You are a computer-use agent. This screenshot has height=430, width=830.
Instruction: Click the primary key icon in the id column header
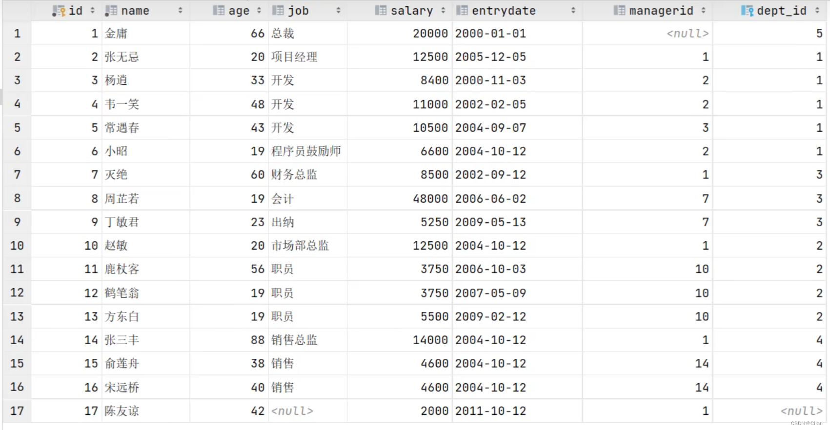[x=59, y=11]
